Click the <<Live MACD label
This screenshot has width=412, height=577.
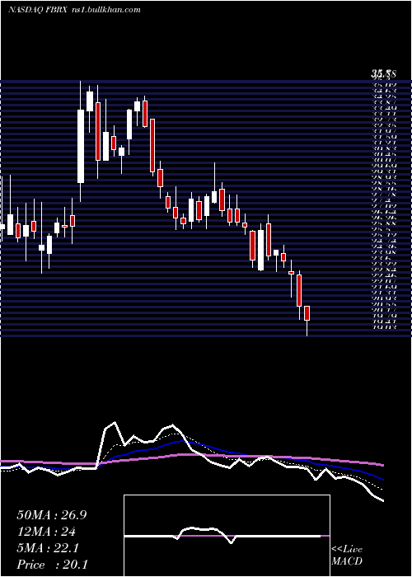(347, 556)
